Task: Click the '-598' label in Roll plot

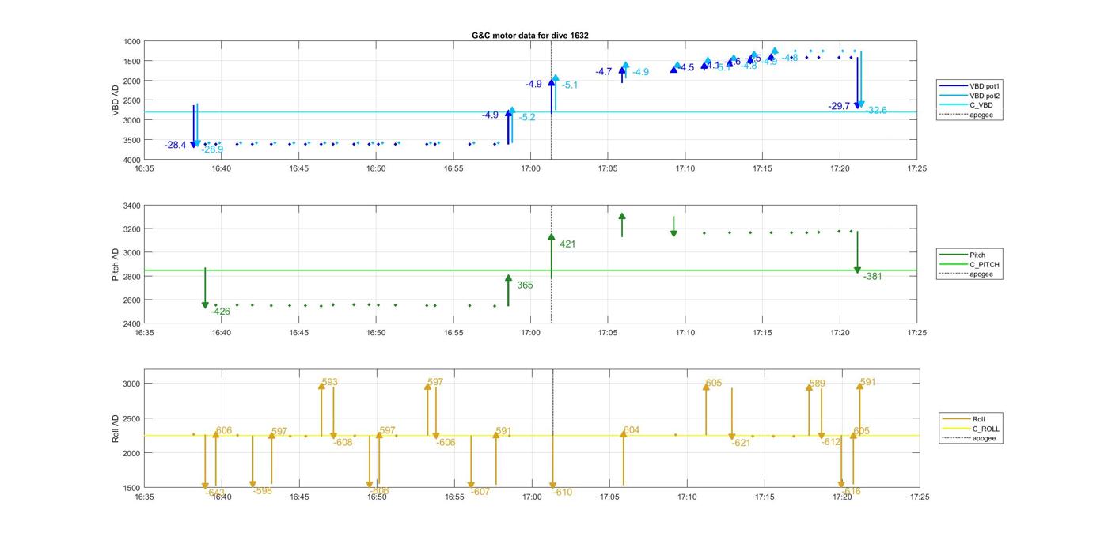Action: 263,491
